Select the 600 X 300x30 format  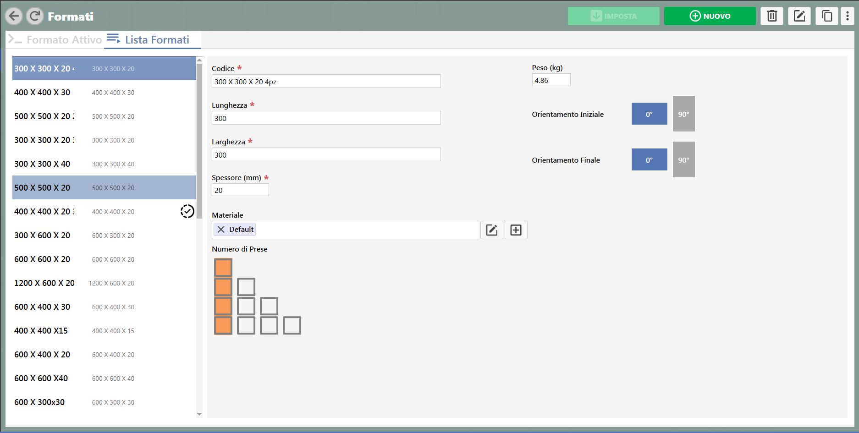104,402
